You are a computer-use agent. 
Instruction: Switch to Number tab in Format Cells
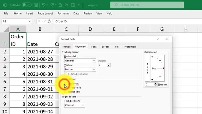tap(67, 47)
